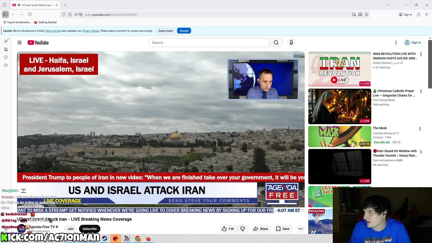Go back to previous page
This screenshot has height=243, width=432.
click(13, 15)
